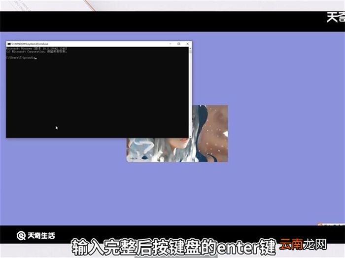
Task: Click the 'Microsoft Windows' version line
Action: (36, 49)
